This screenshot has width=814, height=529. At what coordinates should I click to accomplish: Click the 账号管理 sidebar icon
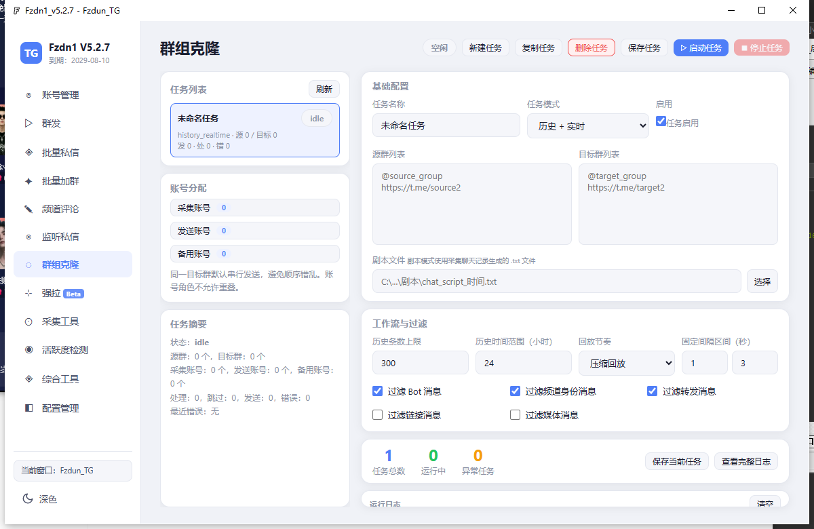(28, 95)
